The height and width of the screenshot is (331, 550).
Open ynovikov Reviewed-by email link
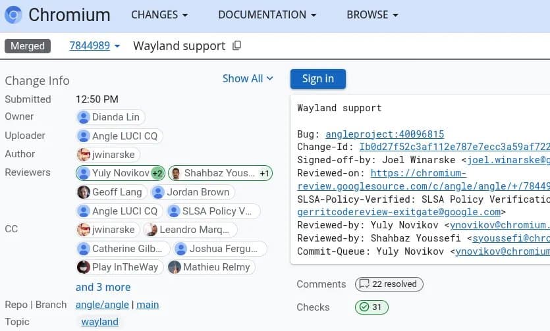pos(499,225)
